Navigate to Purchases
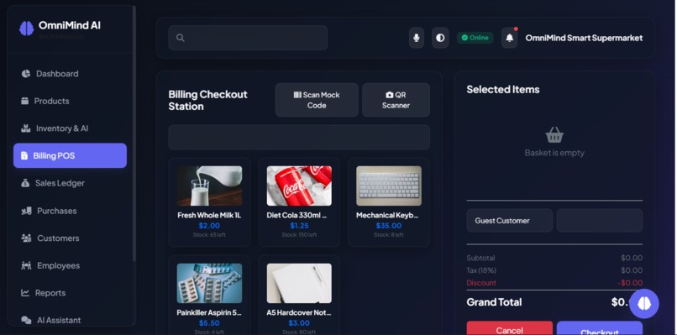The image size is (677, 335). click(x=70, y=211)
